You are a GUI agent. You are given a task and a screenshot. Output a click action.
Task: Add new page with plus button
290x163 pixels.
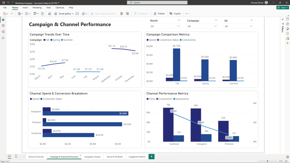tap(152, 156)
